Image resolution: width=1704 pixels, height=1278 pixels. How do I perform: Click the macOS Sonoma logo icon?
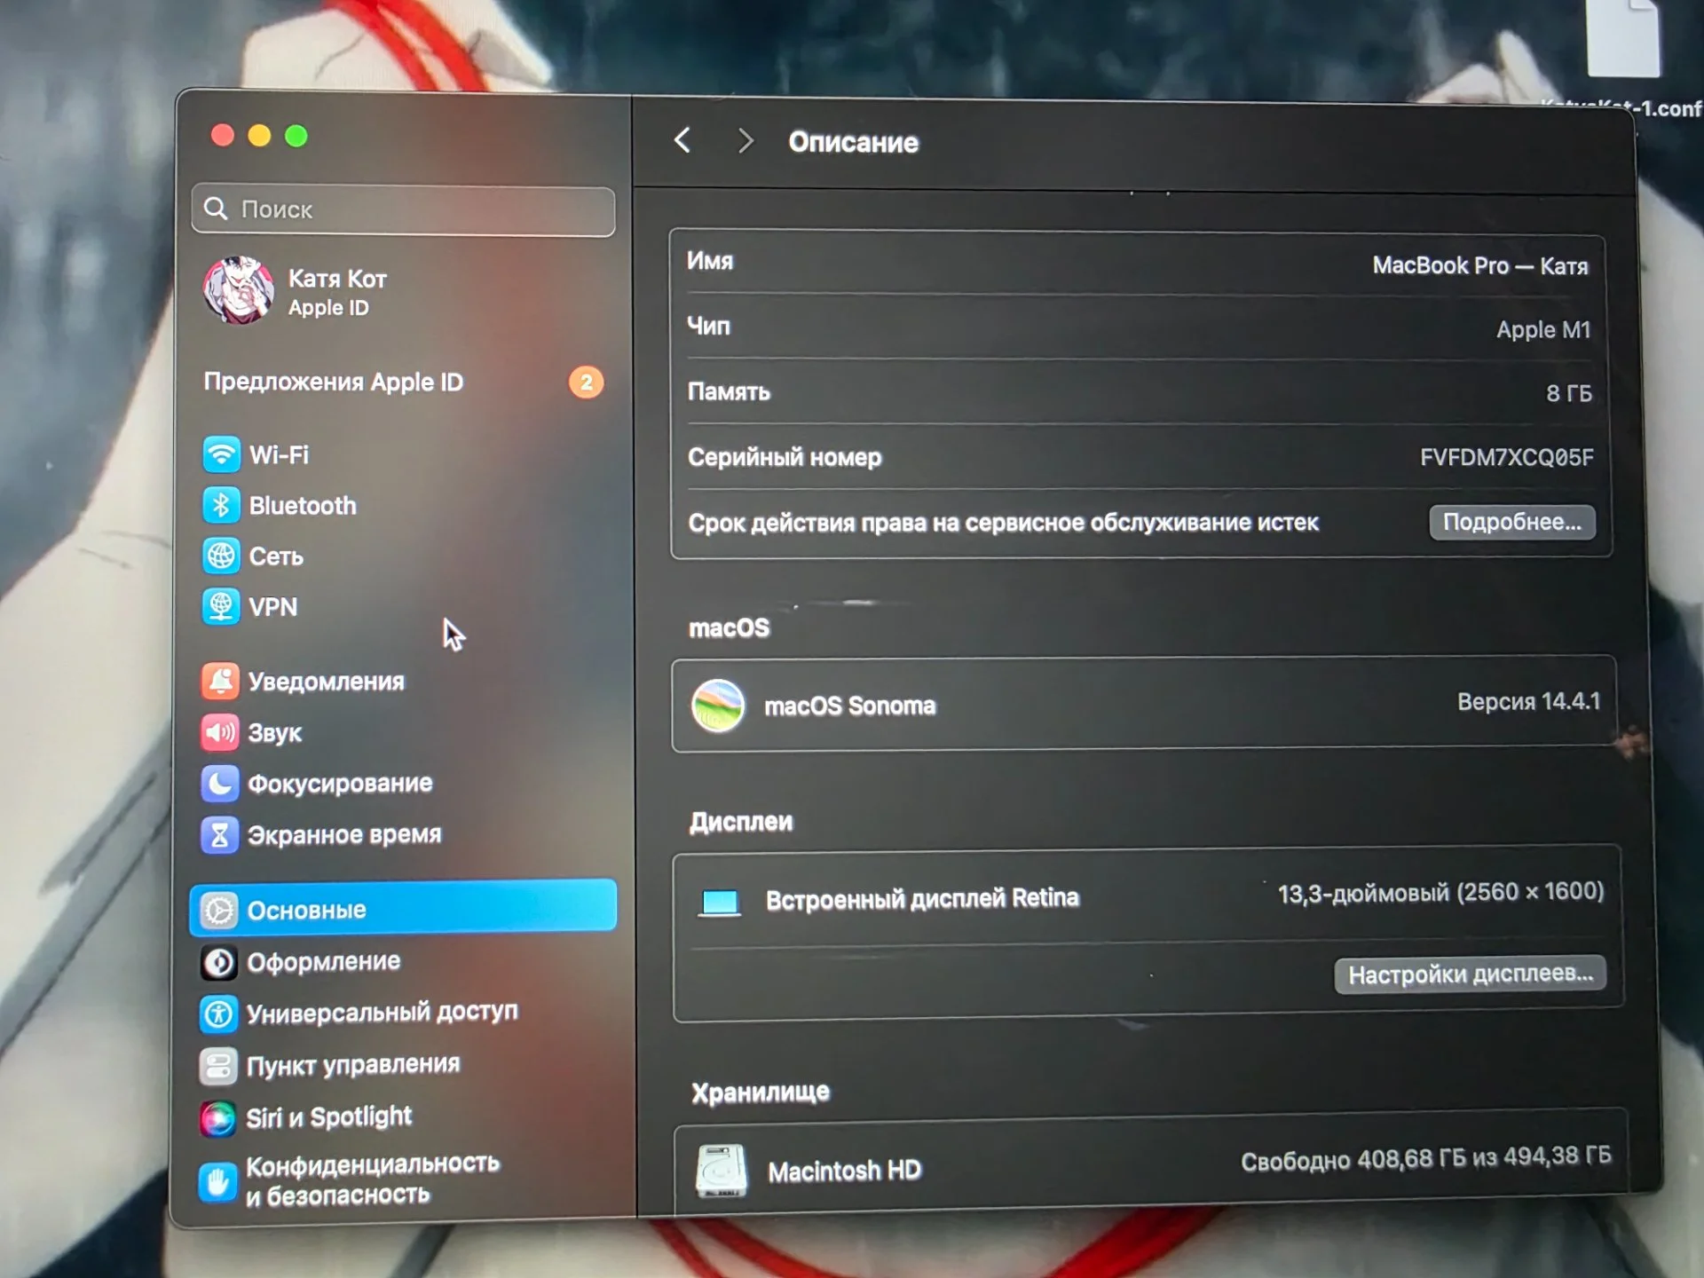(718, 706)
